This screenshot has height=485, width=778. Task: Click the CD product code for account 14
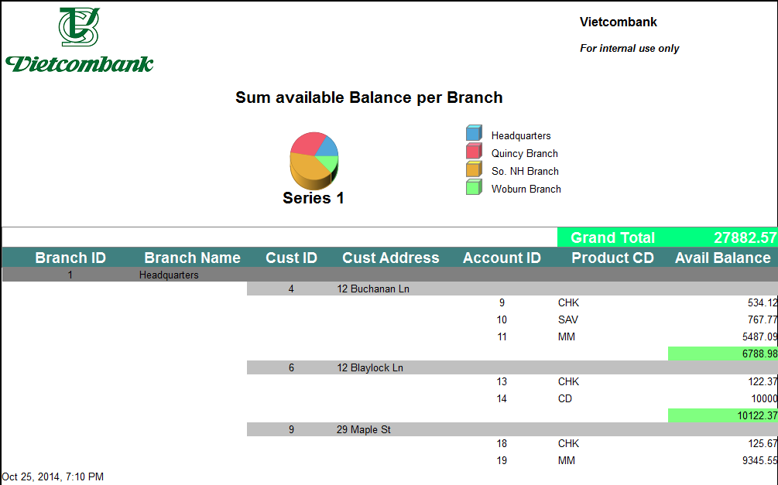click(565, 398)
